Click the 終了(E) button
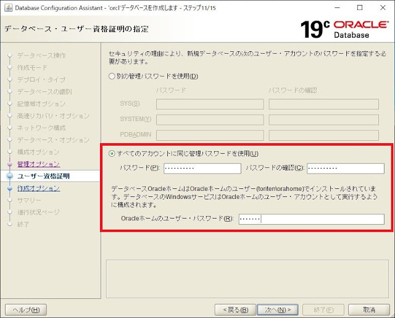Screen dimensions: 395x318 tap(323, 310)
